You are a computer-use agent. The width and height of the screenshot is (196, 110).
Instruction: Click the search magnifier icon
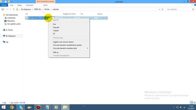tap(193, 9)
